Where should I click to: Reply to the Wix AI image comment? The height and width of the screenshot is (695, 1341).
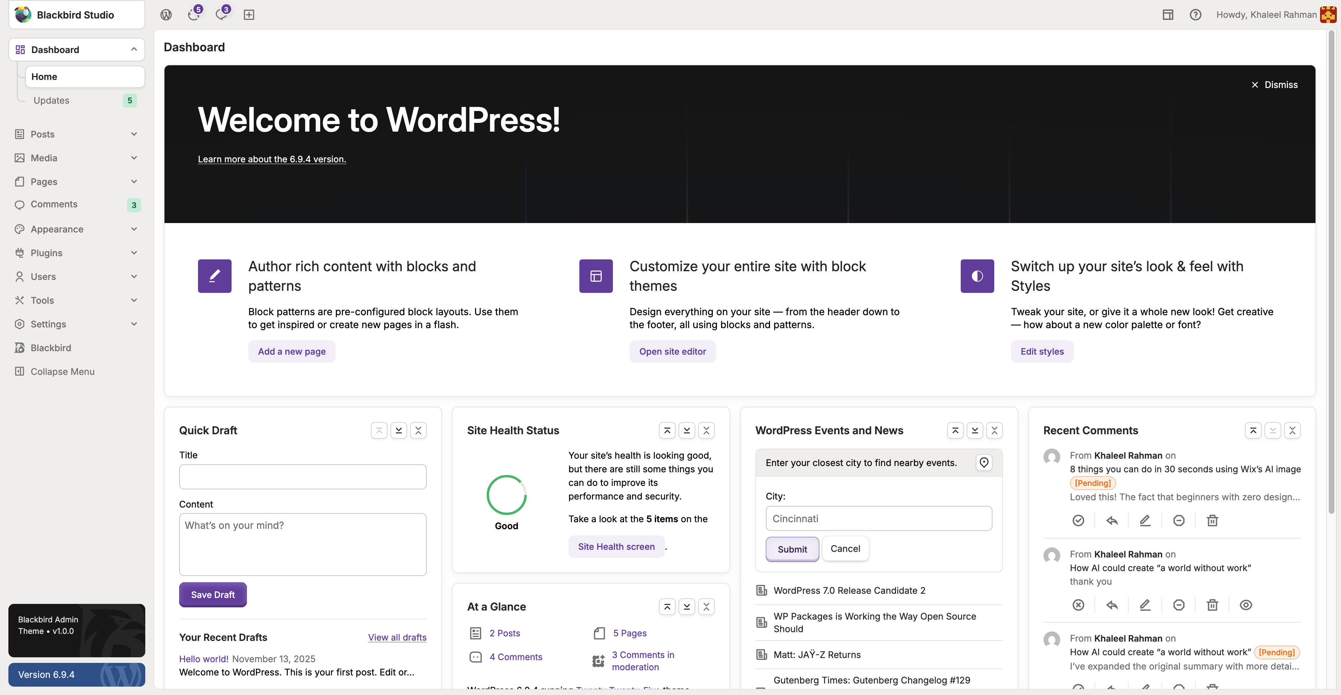coord(1112,520)
